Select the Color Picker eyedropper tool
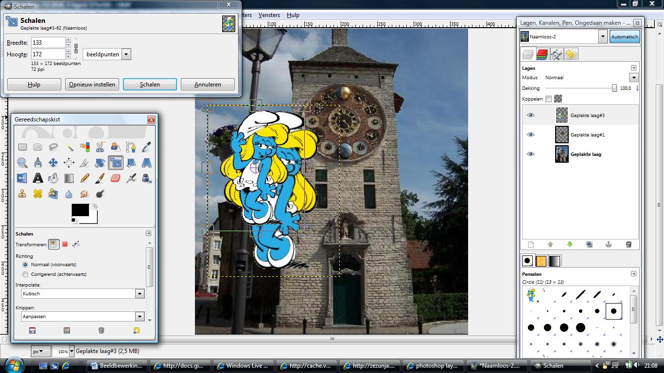 click(x=146, y=147)
